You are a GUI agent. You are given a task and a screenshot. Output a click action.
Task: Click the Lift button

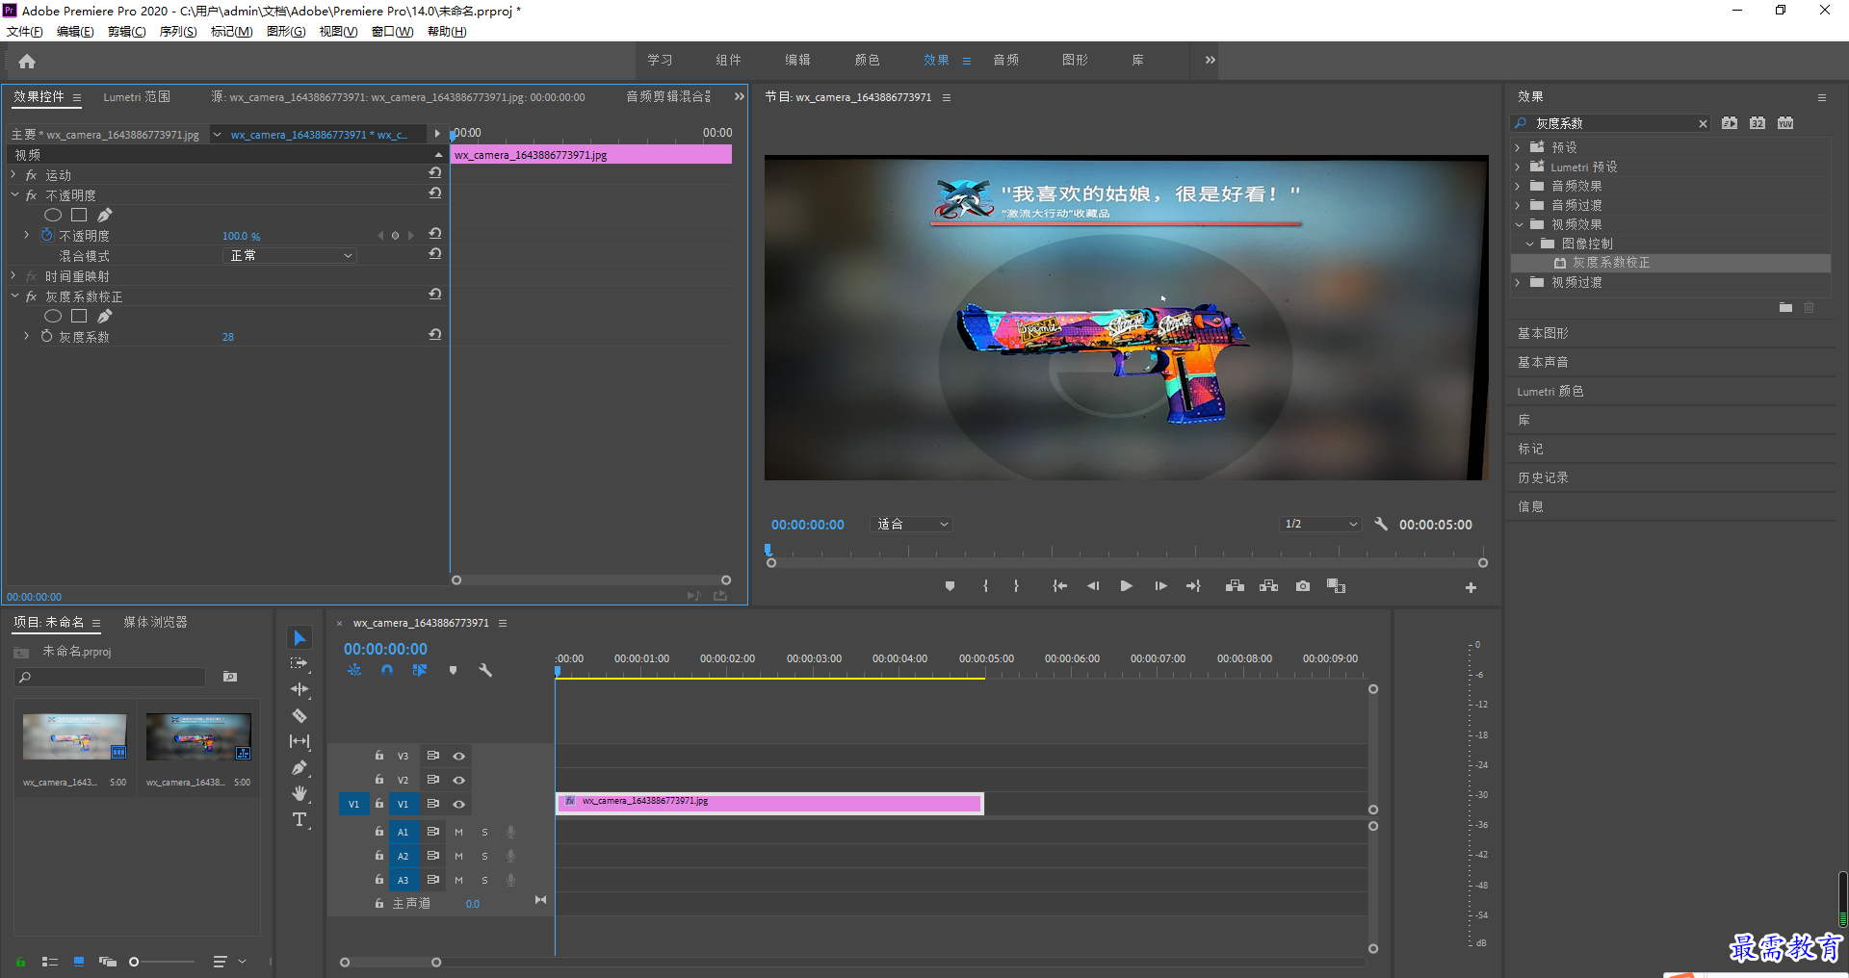point(1235,585)
